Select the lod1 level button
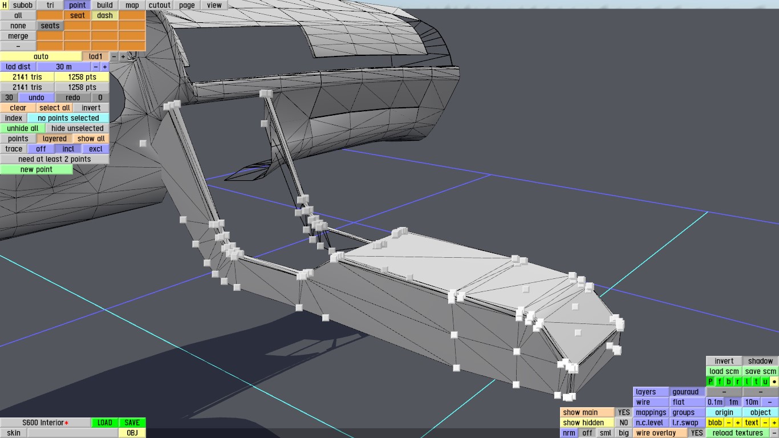This screenshot has height=438, width=779. 96,56
